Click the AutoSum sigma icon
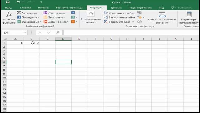The width and height of the screenshot is (200, 113). click(19, 13)
